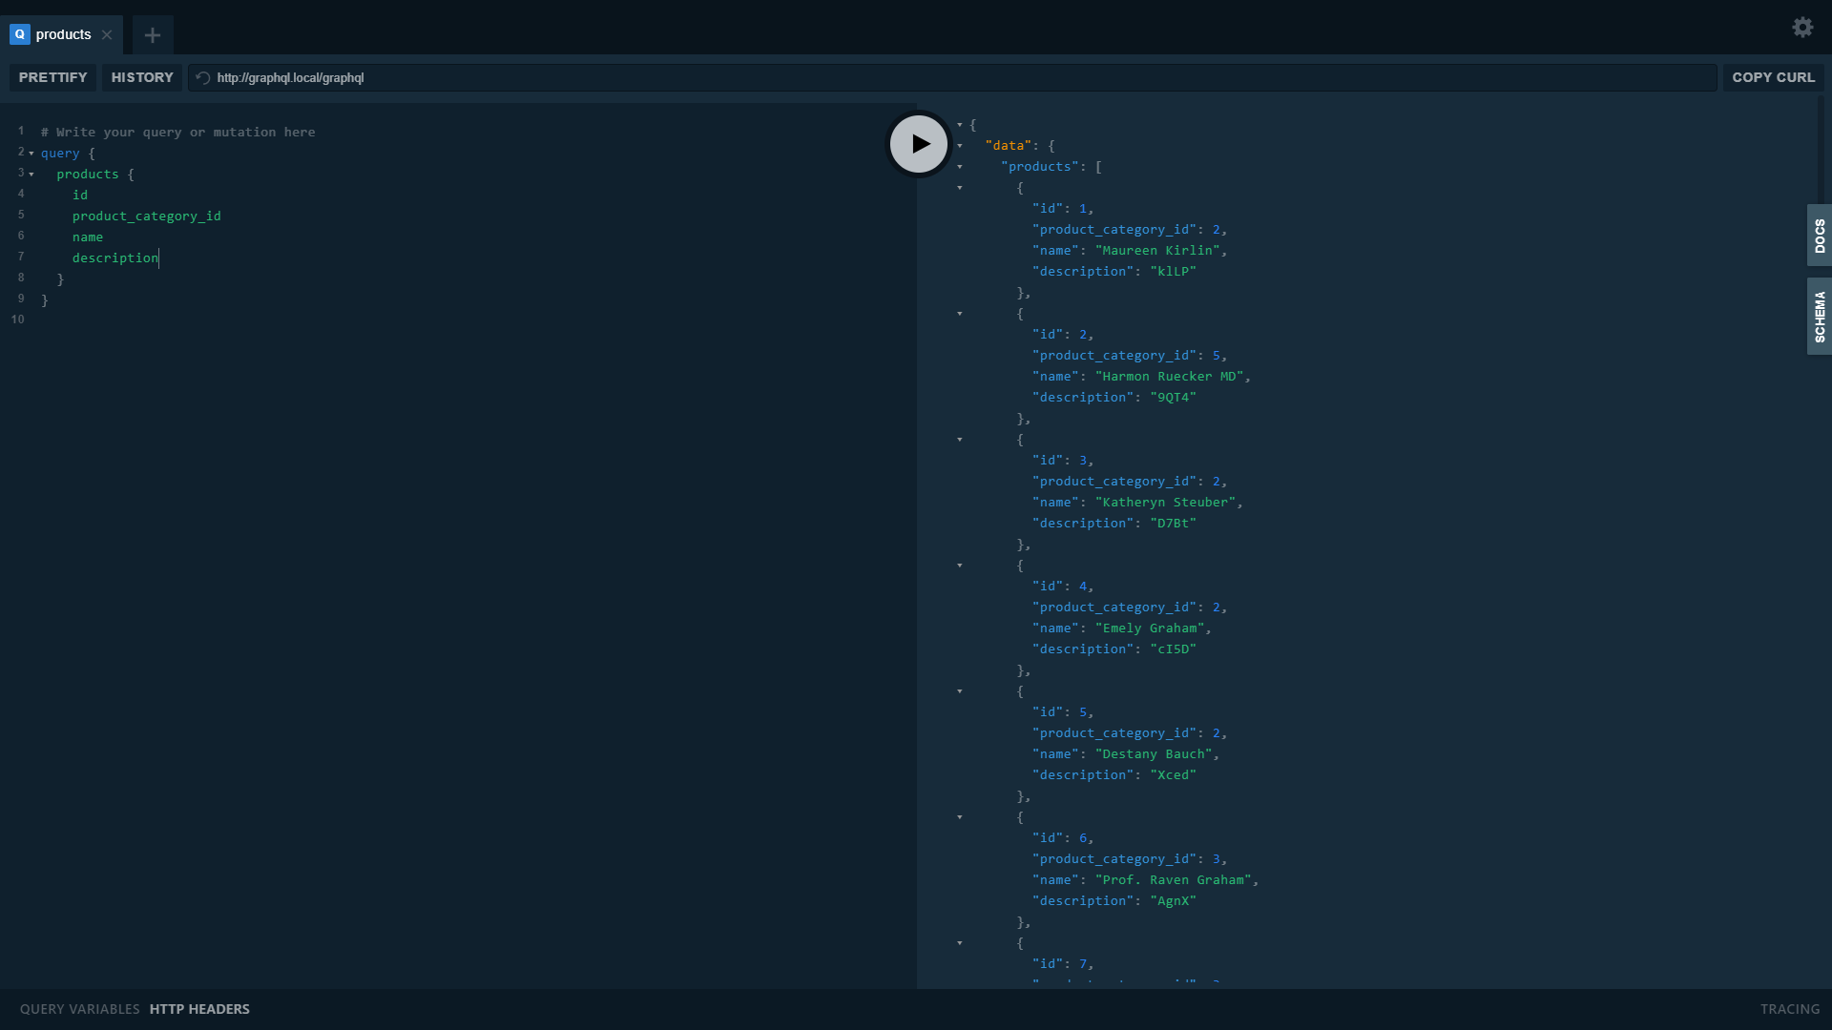Image resolution: width=1832 pixels, height=1030 pixels.
Task: Open the TRACING panel
Action: pos(1791,1008)
